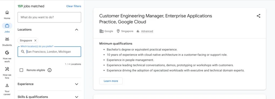Expand Skills & qualifications filter section

[x=77, y=97]
